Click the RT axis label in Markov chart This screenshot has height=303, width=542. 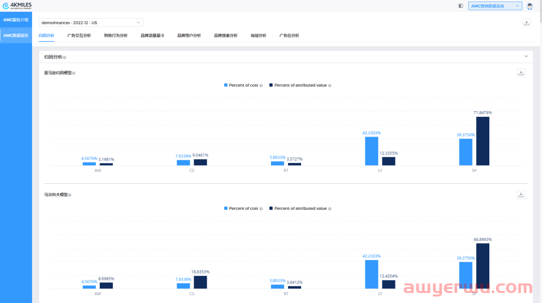(286, 293)
